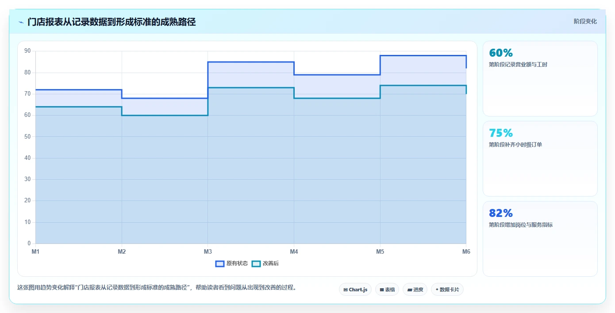Click the M1 x-axis label
The width and height of the screenshot is (615, 313).
pyautogui.click(x=35, y=251)
